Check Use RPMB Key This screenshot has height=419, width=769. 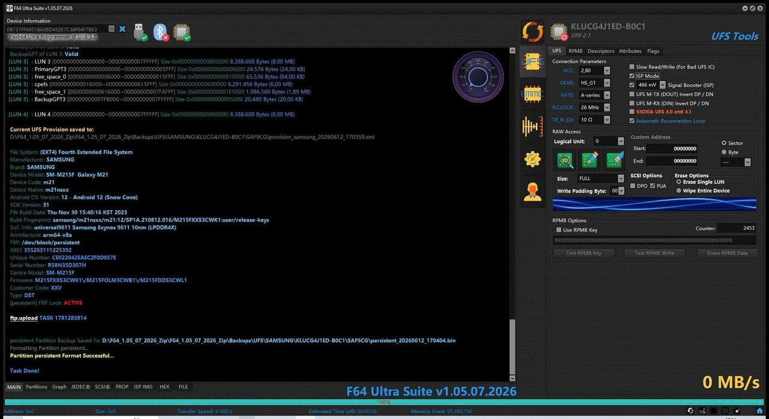click(x=559, y=230)
